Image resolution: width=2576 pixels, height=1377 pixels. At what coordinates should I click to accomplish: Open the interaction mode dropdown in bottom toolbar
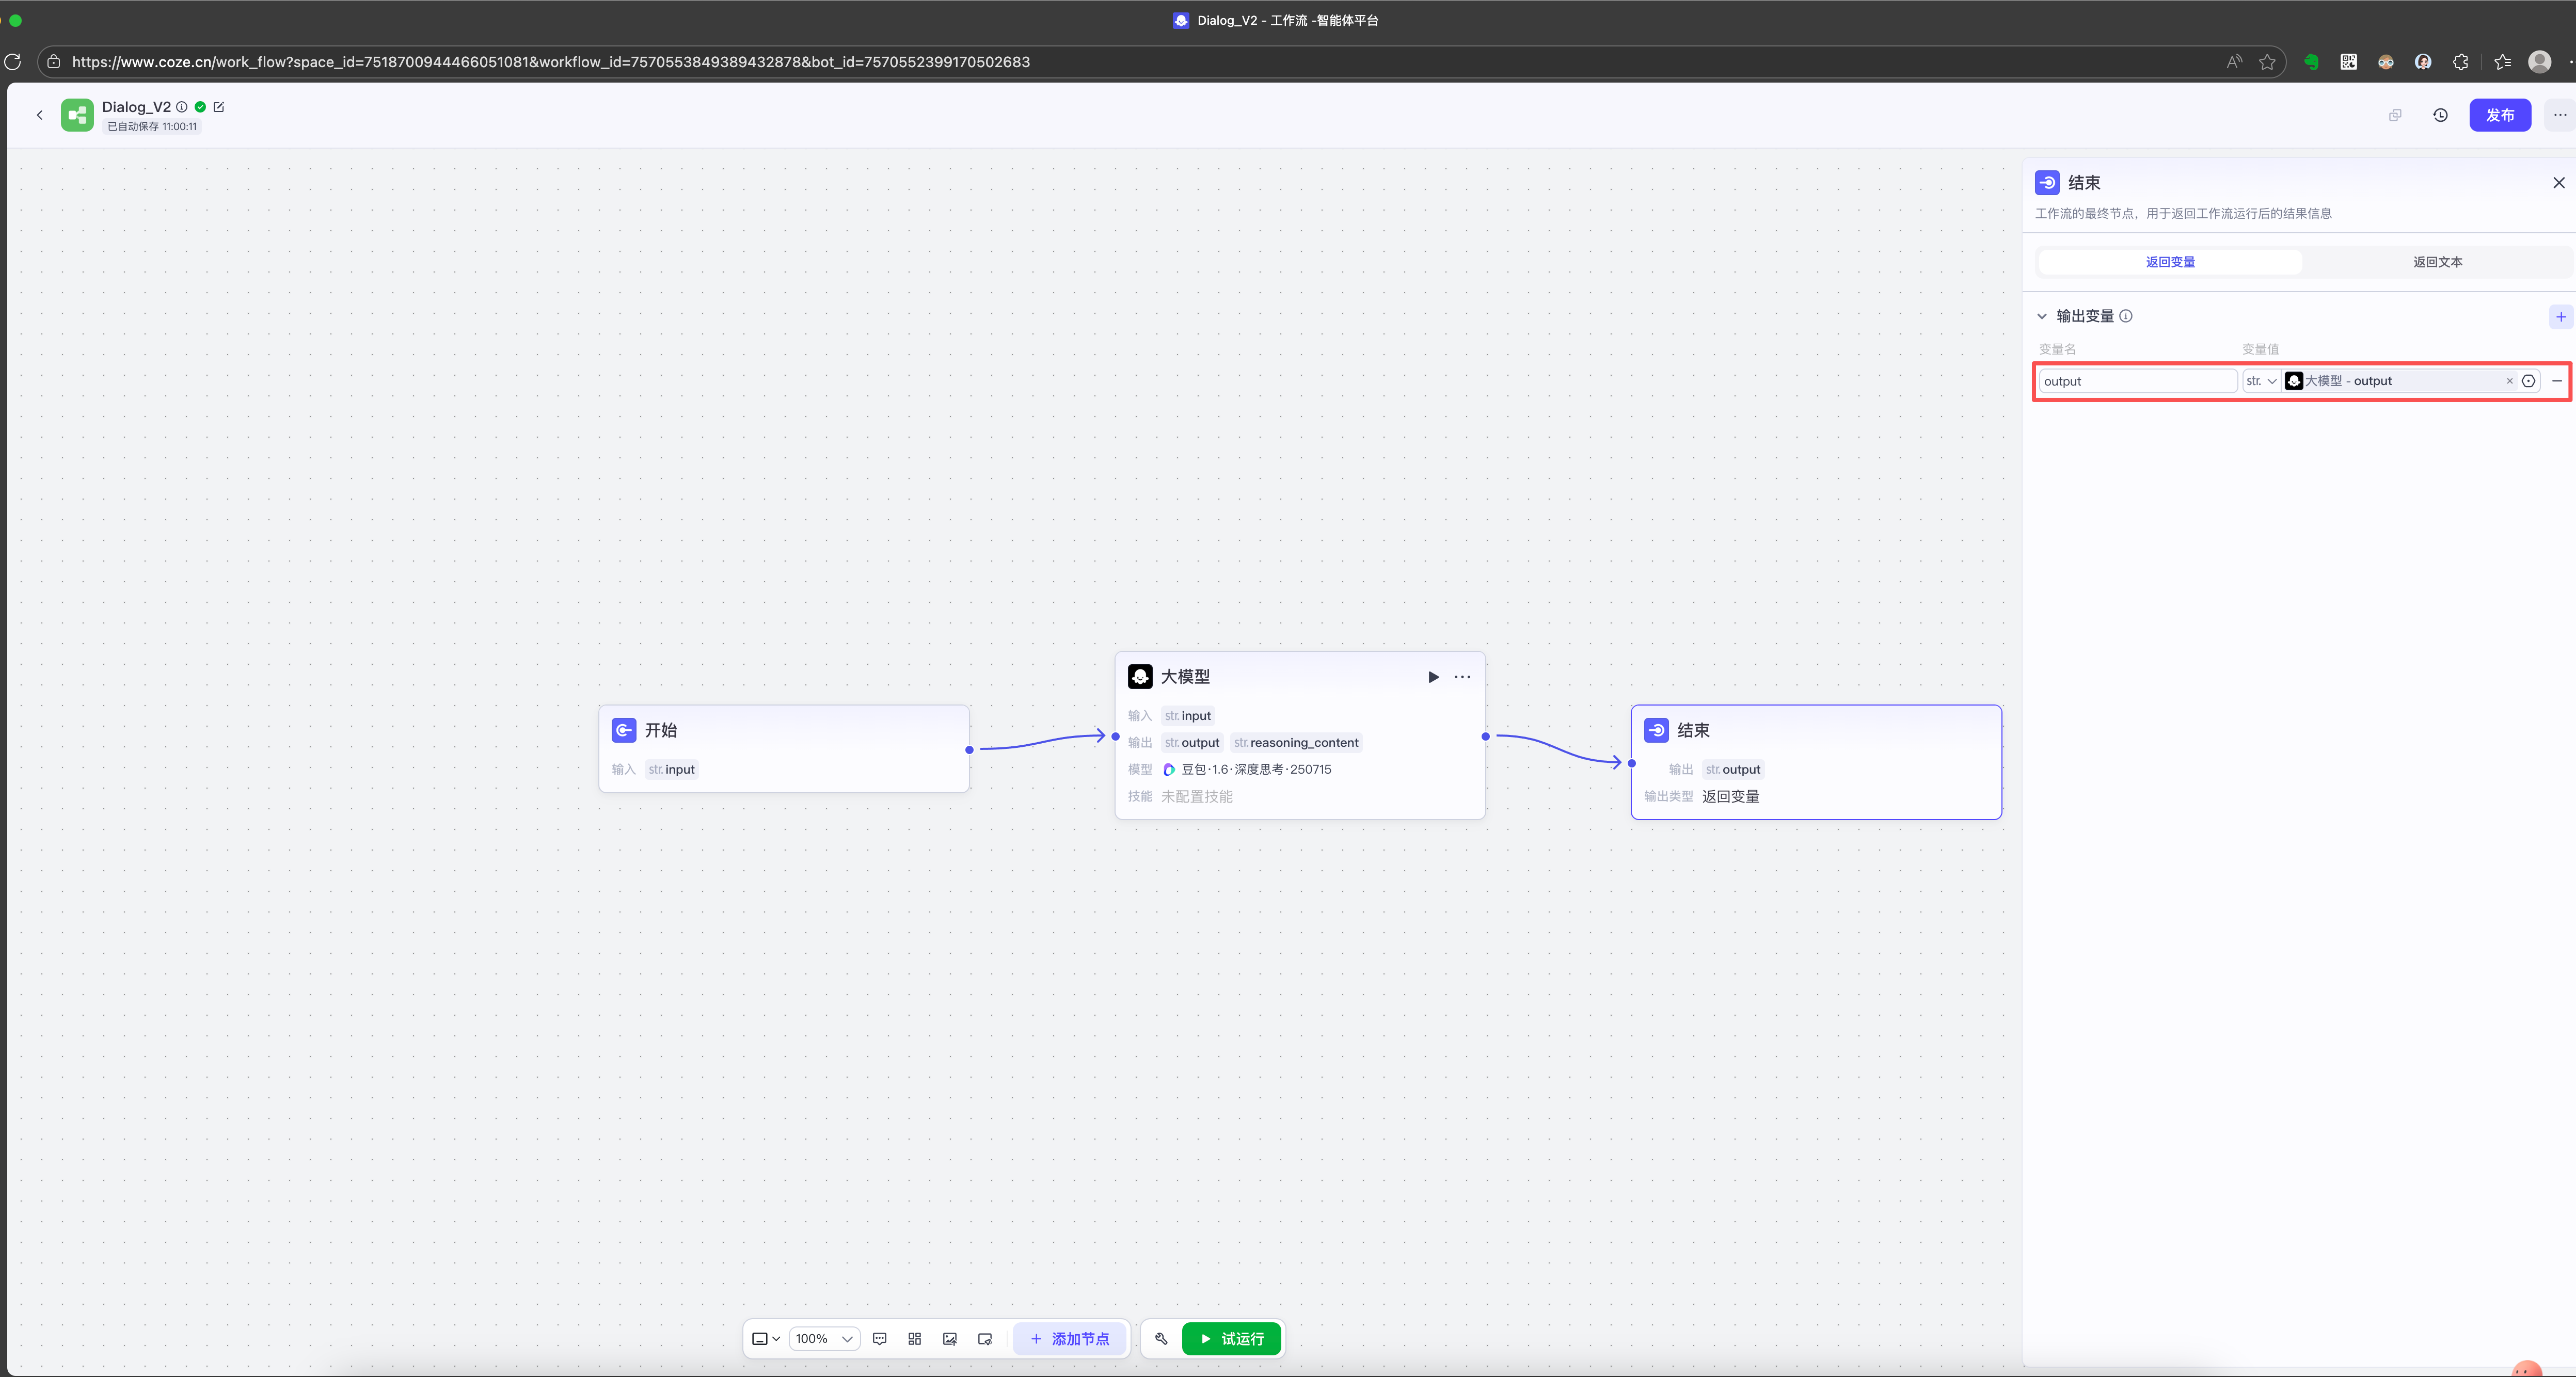(x=766, y=1338)
